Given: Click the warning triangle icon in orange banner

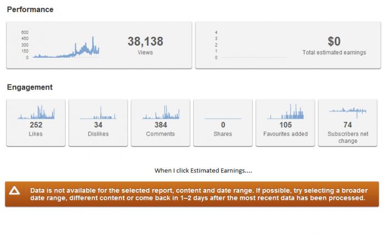Looking at the screenshot, I should (x=14, y=191).
